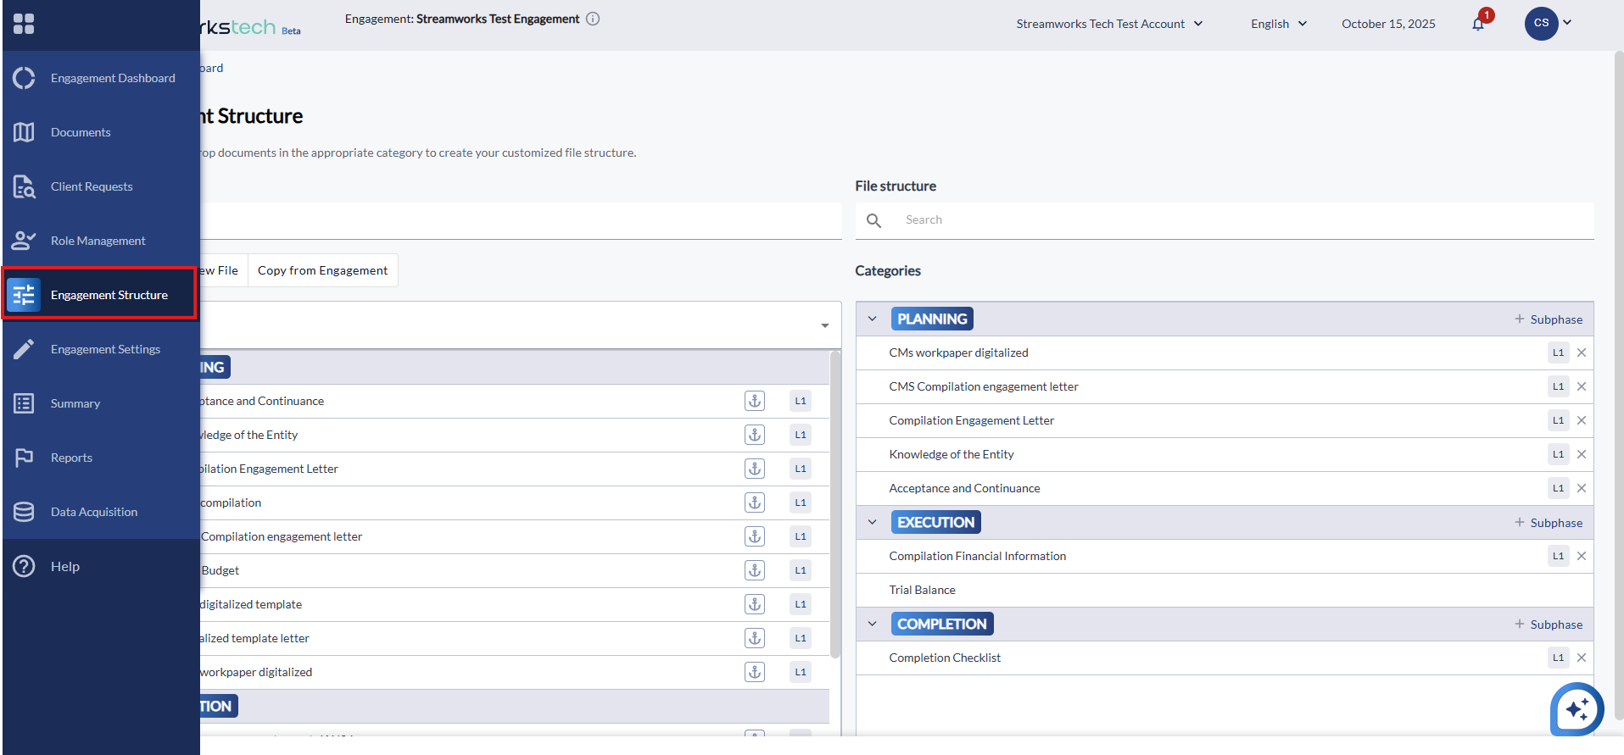The width and height of the screenshot is (1624, 755).
Task: Go to Engagement Settings in sidebar
Action: pos(105,349)
